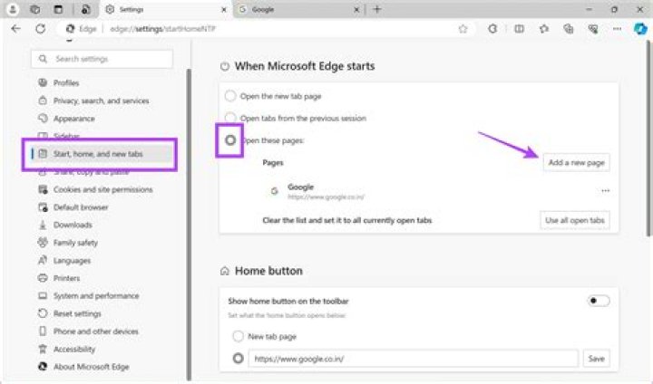This screenshot has width=653, height=384.
Task: Go back with the back arrow
Action: [x=15, y=29]
